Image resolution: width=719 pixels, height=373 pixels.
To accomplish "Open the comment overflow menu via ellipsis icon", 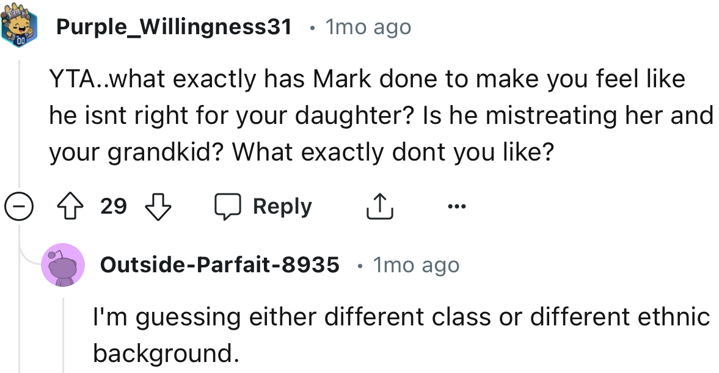I will point(456,206).
